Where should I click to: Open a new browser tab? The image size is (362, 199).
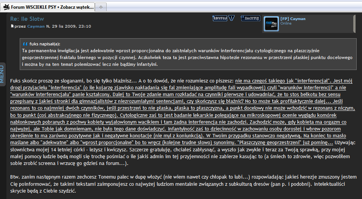[100, 7]
